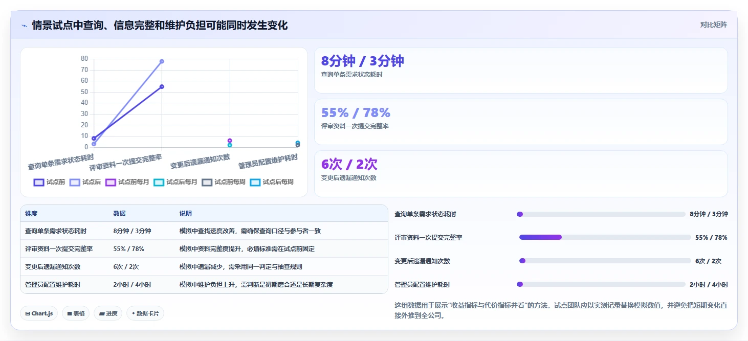Click the page title 情景试点中查询
Image resolution: width=748 pixels, height=341 pixels.
tap(160, 25)
